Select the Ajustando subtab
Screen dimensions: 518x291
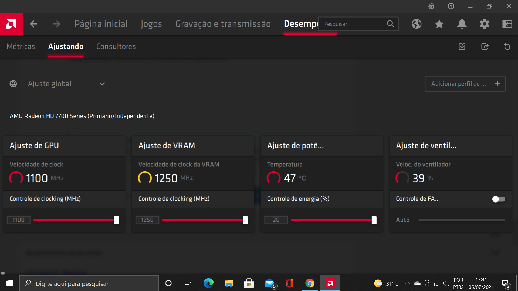66,46
